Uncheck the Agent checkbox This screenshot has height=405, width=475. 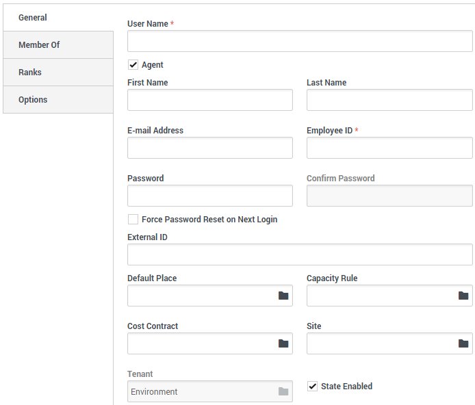(x=133, y=65)
